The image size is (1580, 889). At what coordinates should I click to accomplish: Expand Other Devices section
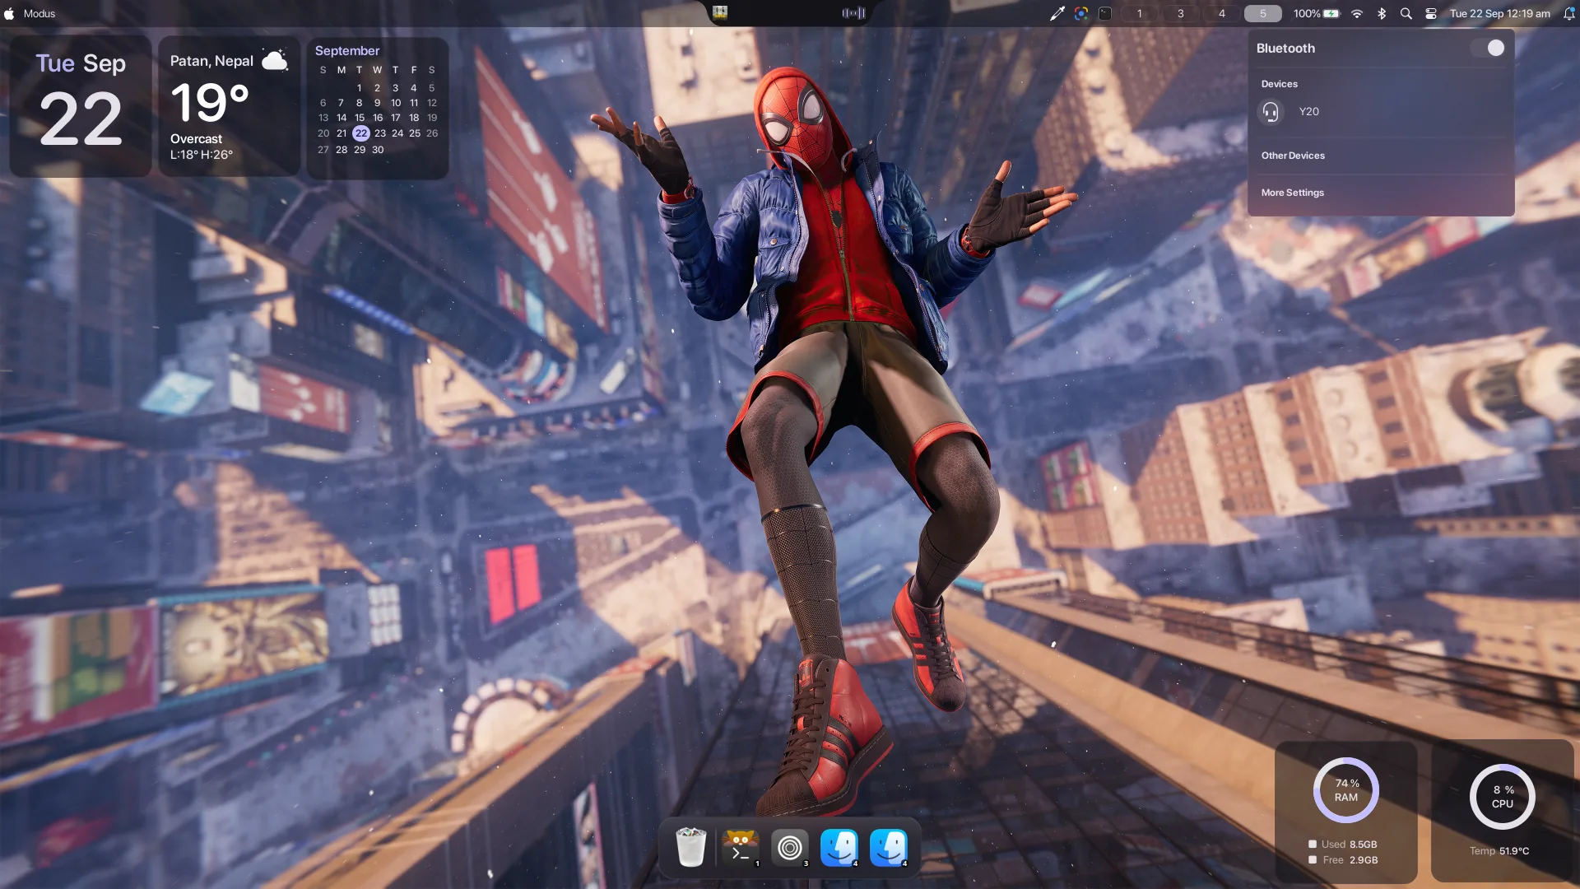click(x=1293, y=156)
